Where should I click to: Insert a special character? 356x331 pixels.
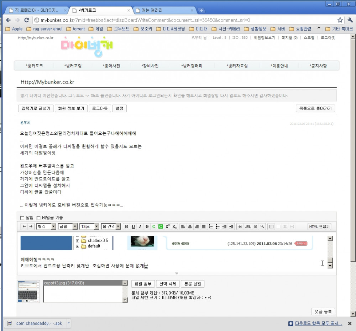[x=255, y=226]
